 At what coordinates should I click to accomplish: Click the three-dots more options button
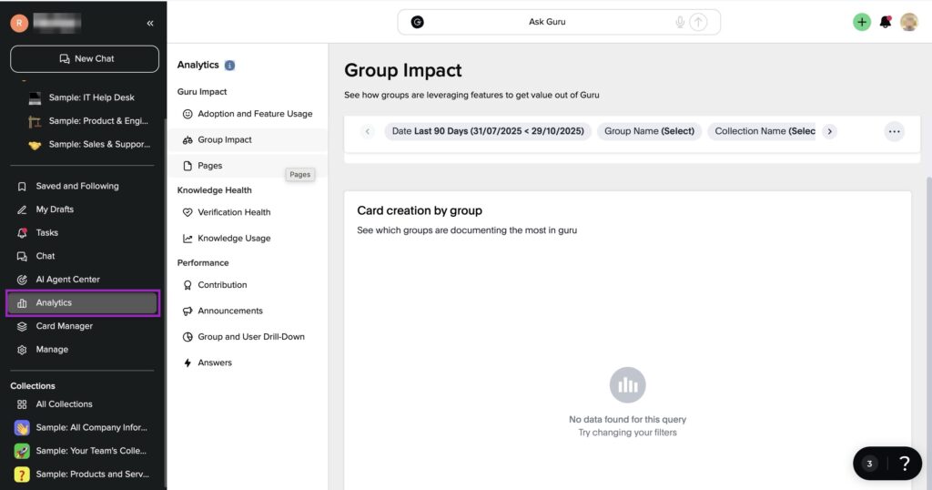click(x=894, y=131)
